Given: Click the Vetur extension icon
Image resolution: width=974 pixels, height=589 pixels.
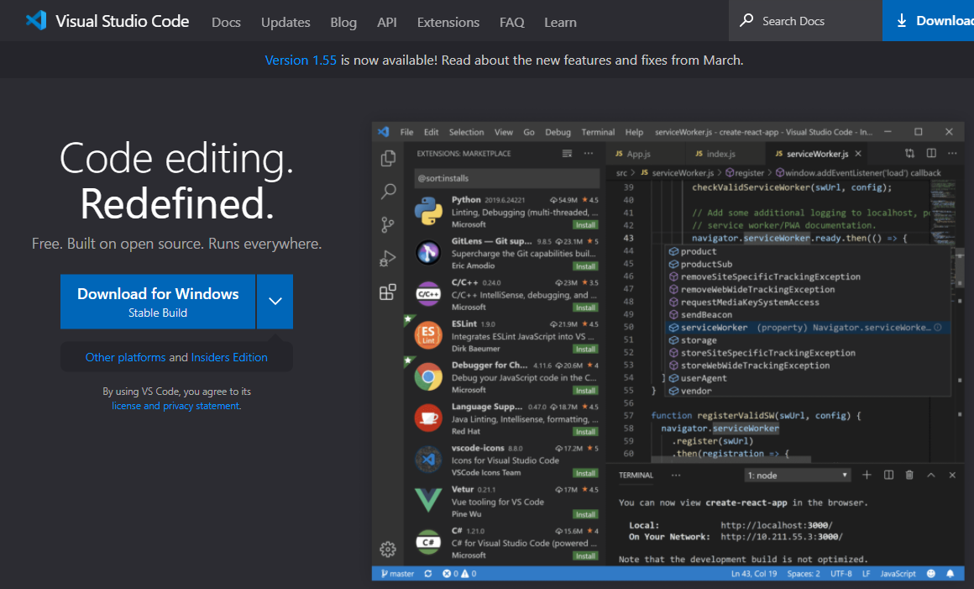Looking at the screenshot, I should [428, 500].
